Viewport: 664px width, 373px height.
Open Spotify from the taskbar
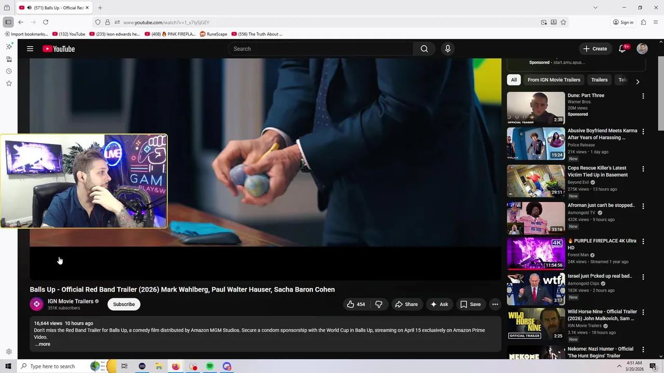(210, 366)
